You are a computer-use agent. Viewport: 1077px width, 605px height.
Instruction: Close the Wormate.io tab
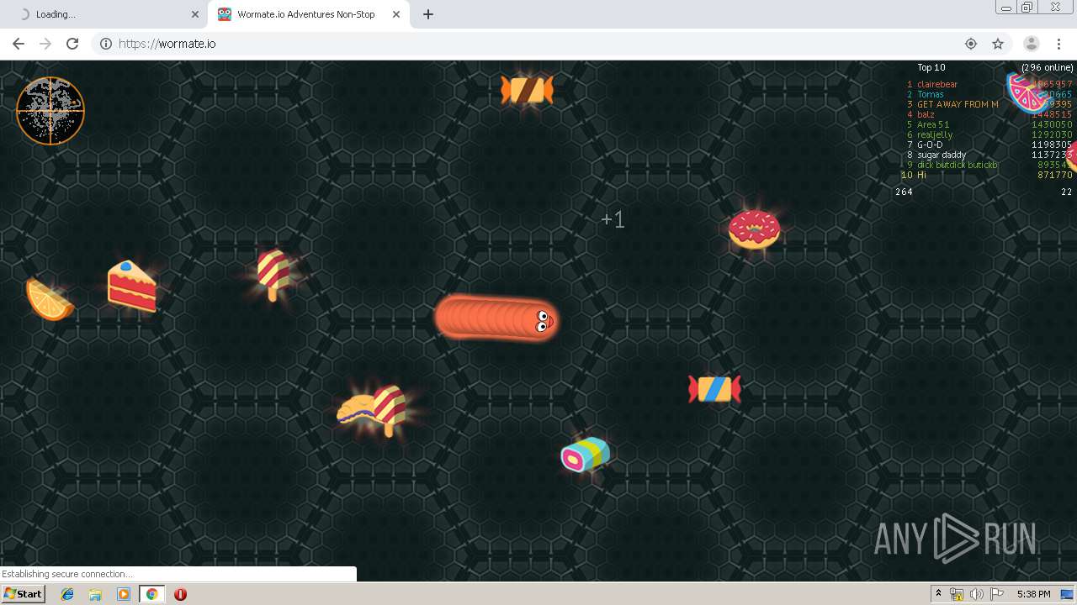point(396,14)
